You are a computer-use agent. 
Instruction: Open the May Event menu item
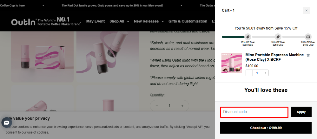pos(96,21)
